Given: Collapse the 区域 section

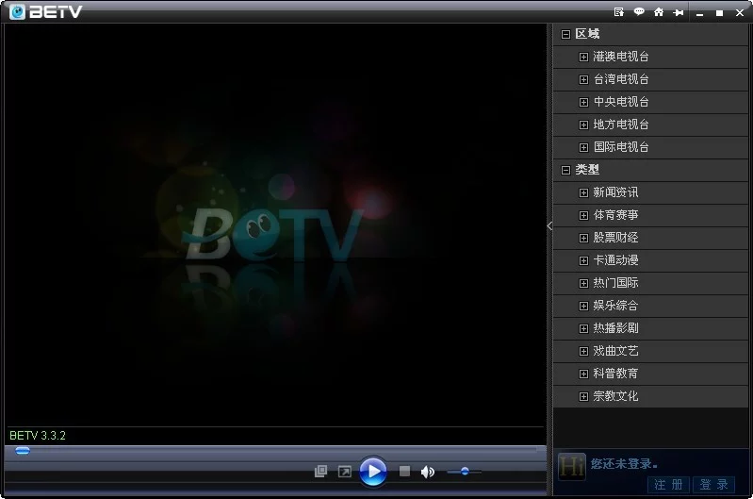Looking at the screenshot, I should tap(565, 34).
